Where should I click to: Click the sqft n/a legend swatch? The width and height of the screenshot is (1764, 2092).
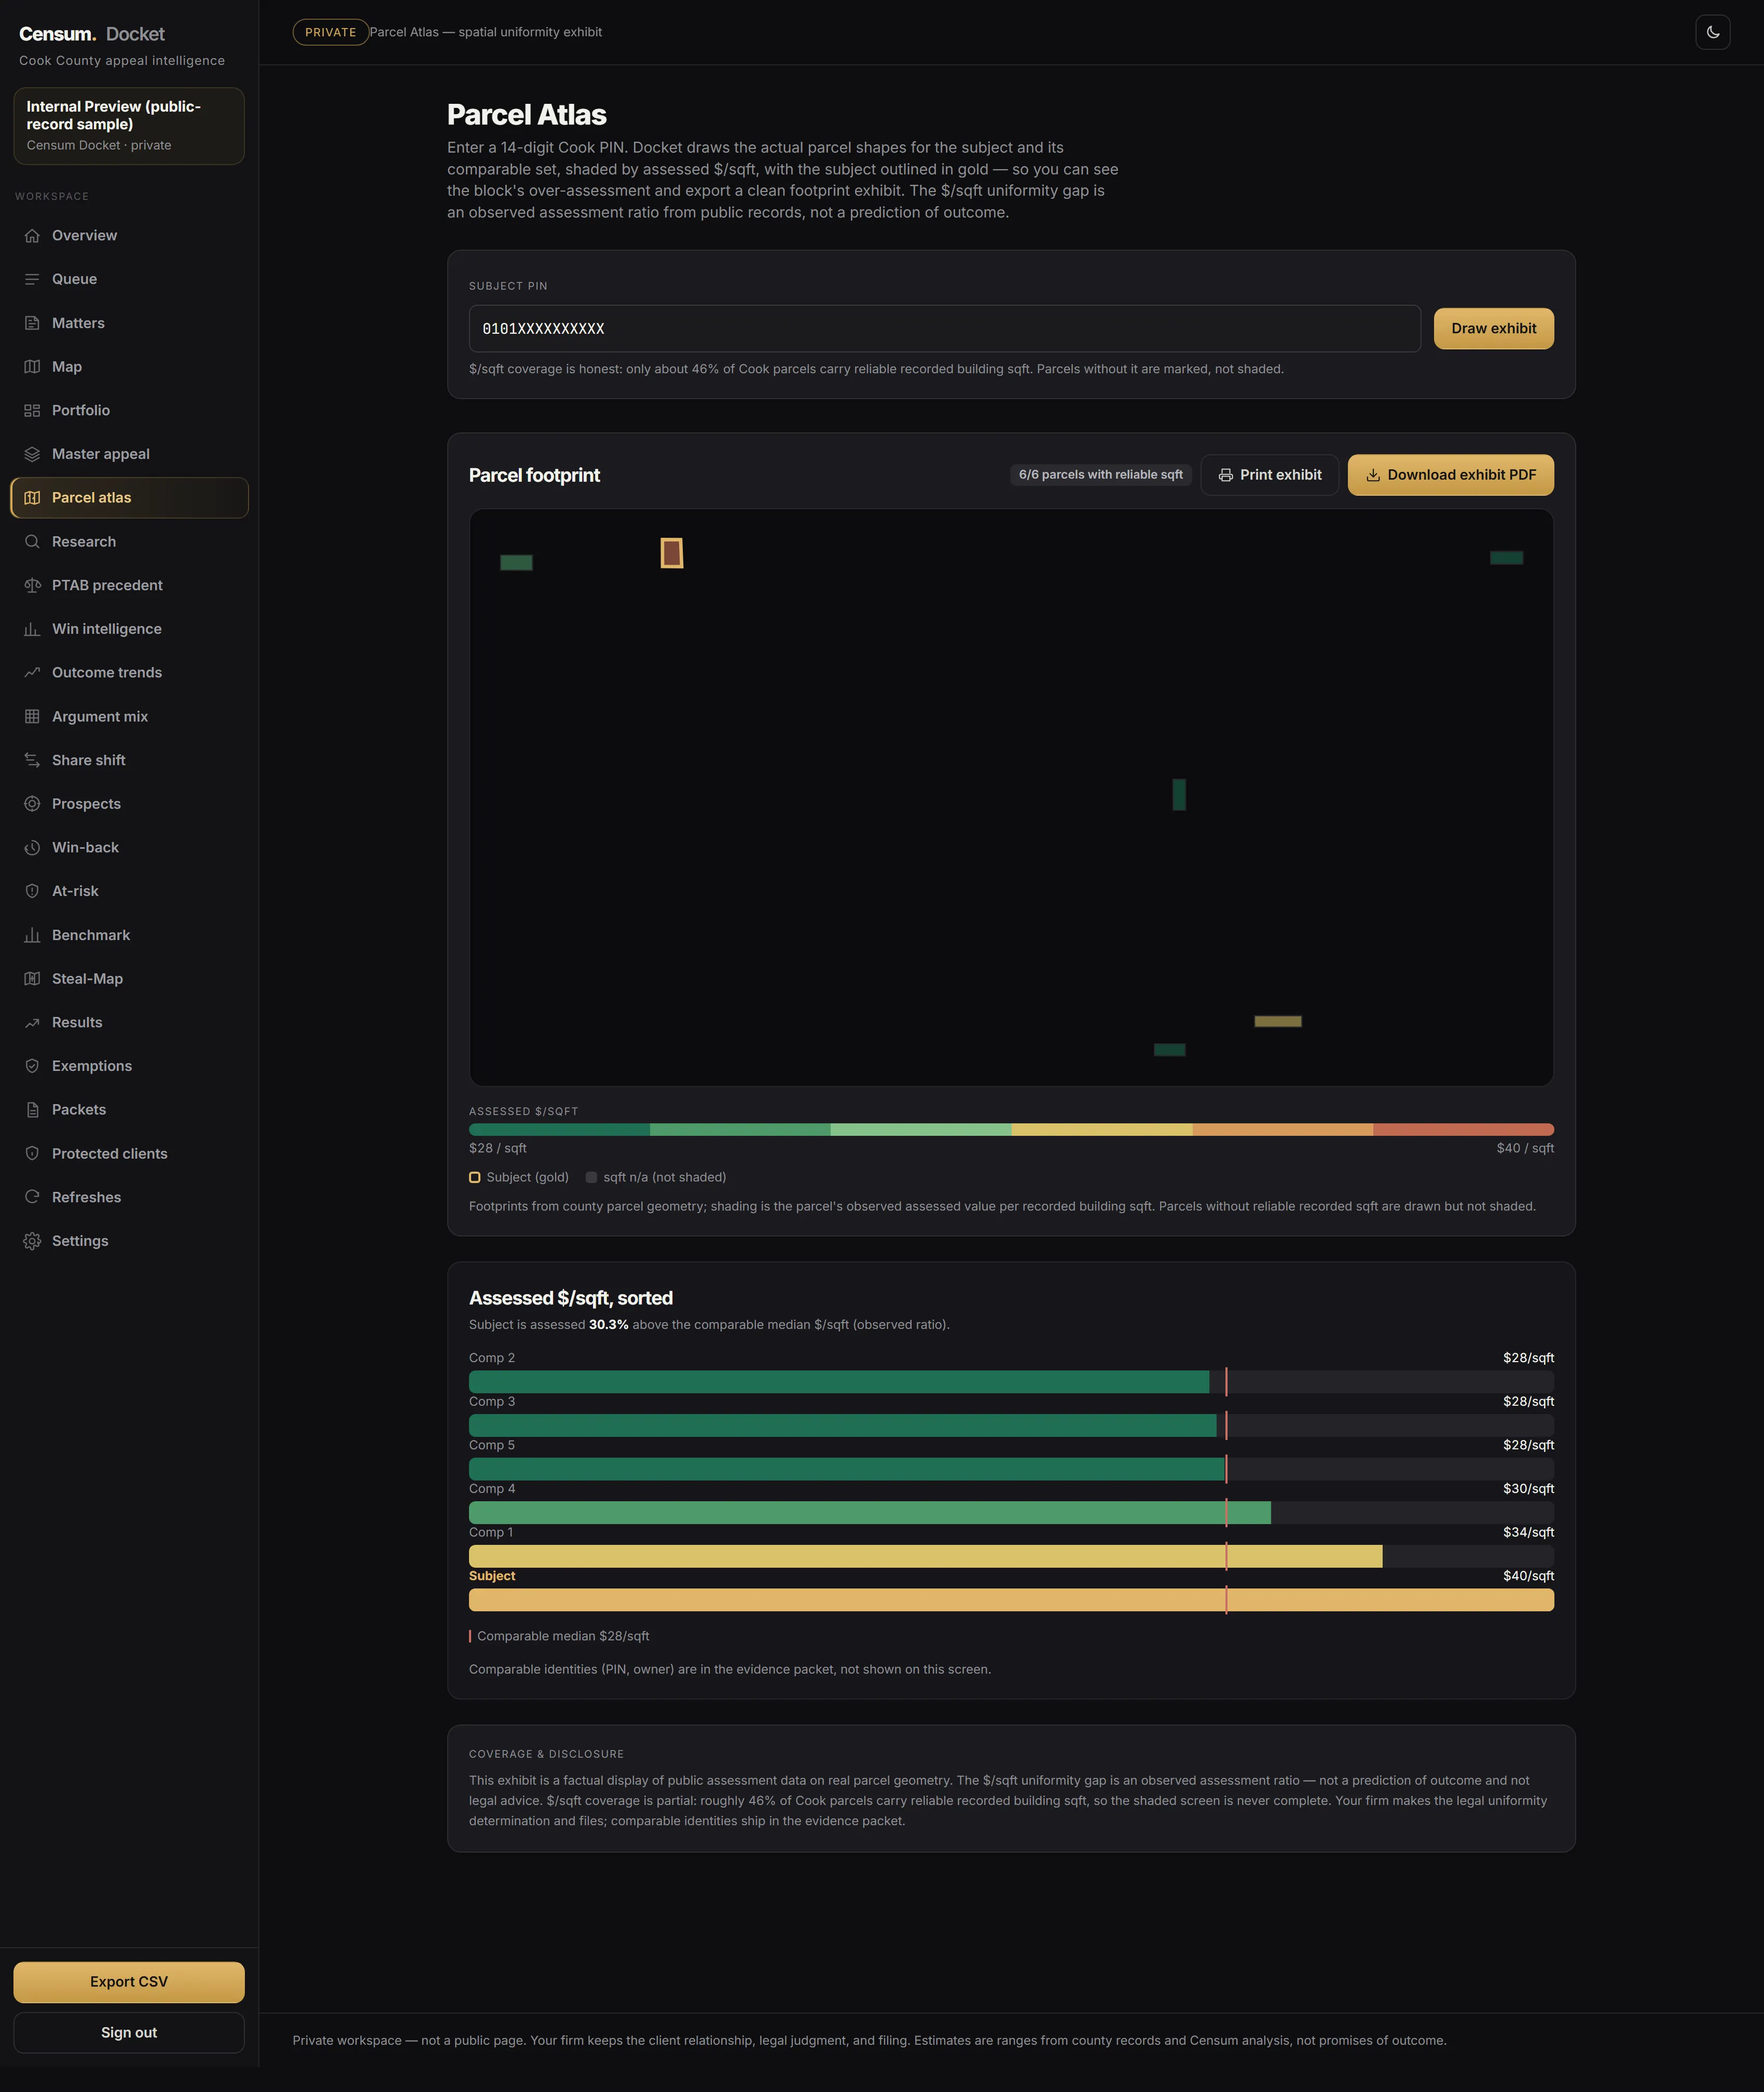pyautogui.click(x=591, y=1177)
